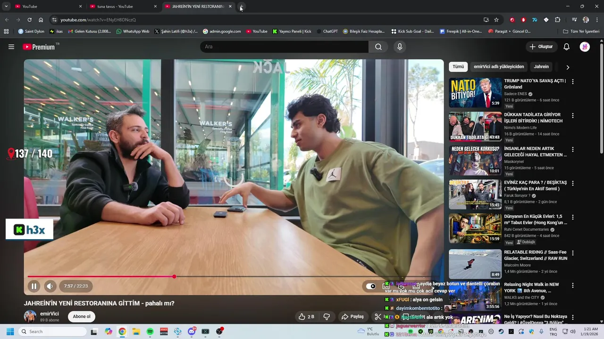Open the bookmarks bar apps grid

pyautogui.click(x=6, y=32)
